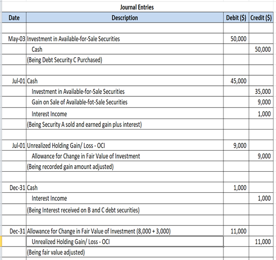Click the 'Cash' debit line on Dec-31

[125, 188]
